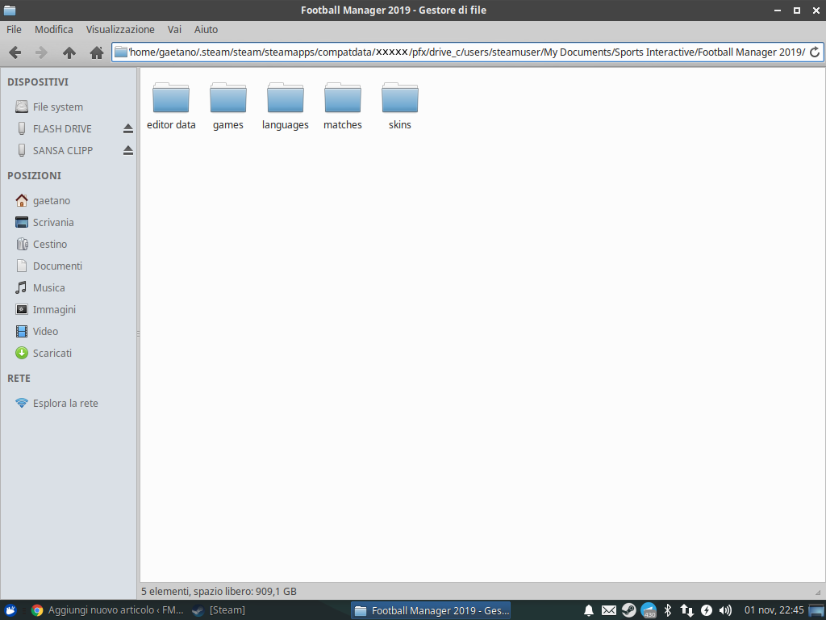Viewport: 826px width, 620px height.
Task: Eject the FLASH DRIVE
Action: click(x=128, y=128)
